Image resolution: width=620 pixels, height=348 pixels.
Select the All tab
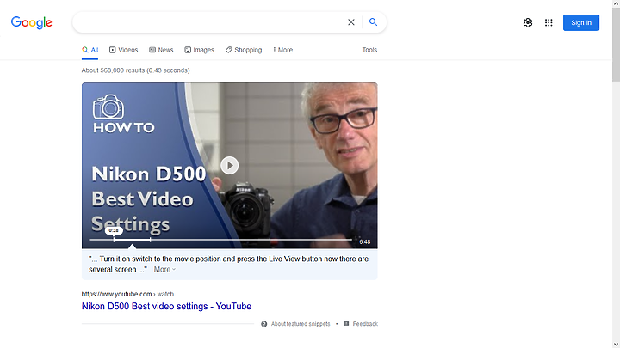pos(90,50)
